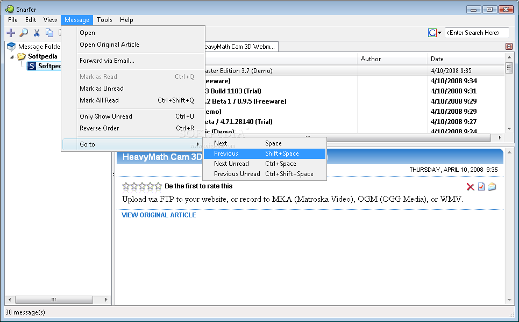Collapse the Softpedia folder tree node
519x322 pixels.
pyautogui.click(x=12, y=57)
